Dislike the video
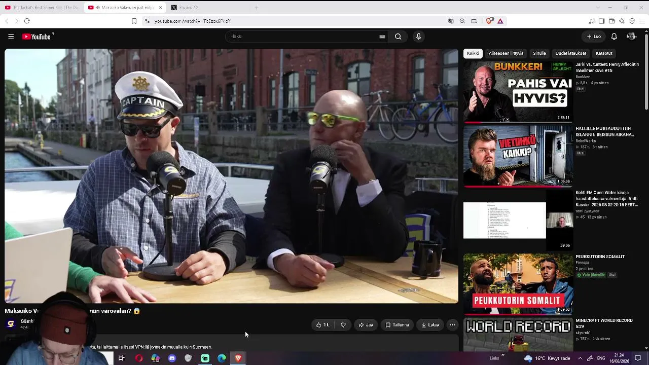Viewport: 649px width, 365px height. pos(343,325)
